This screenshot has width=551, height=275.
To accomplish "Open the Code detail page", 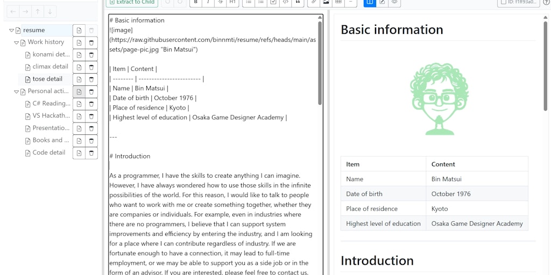I will coord(49,153).
